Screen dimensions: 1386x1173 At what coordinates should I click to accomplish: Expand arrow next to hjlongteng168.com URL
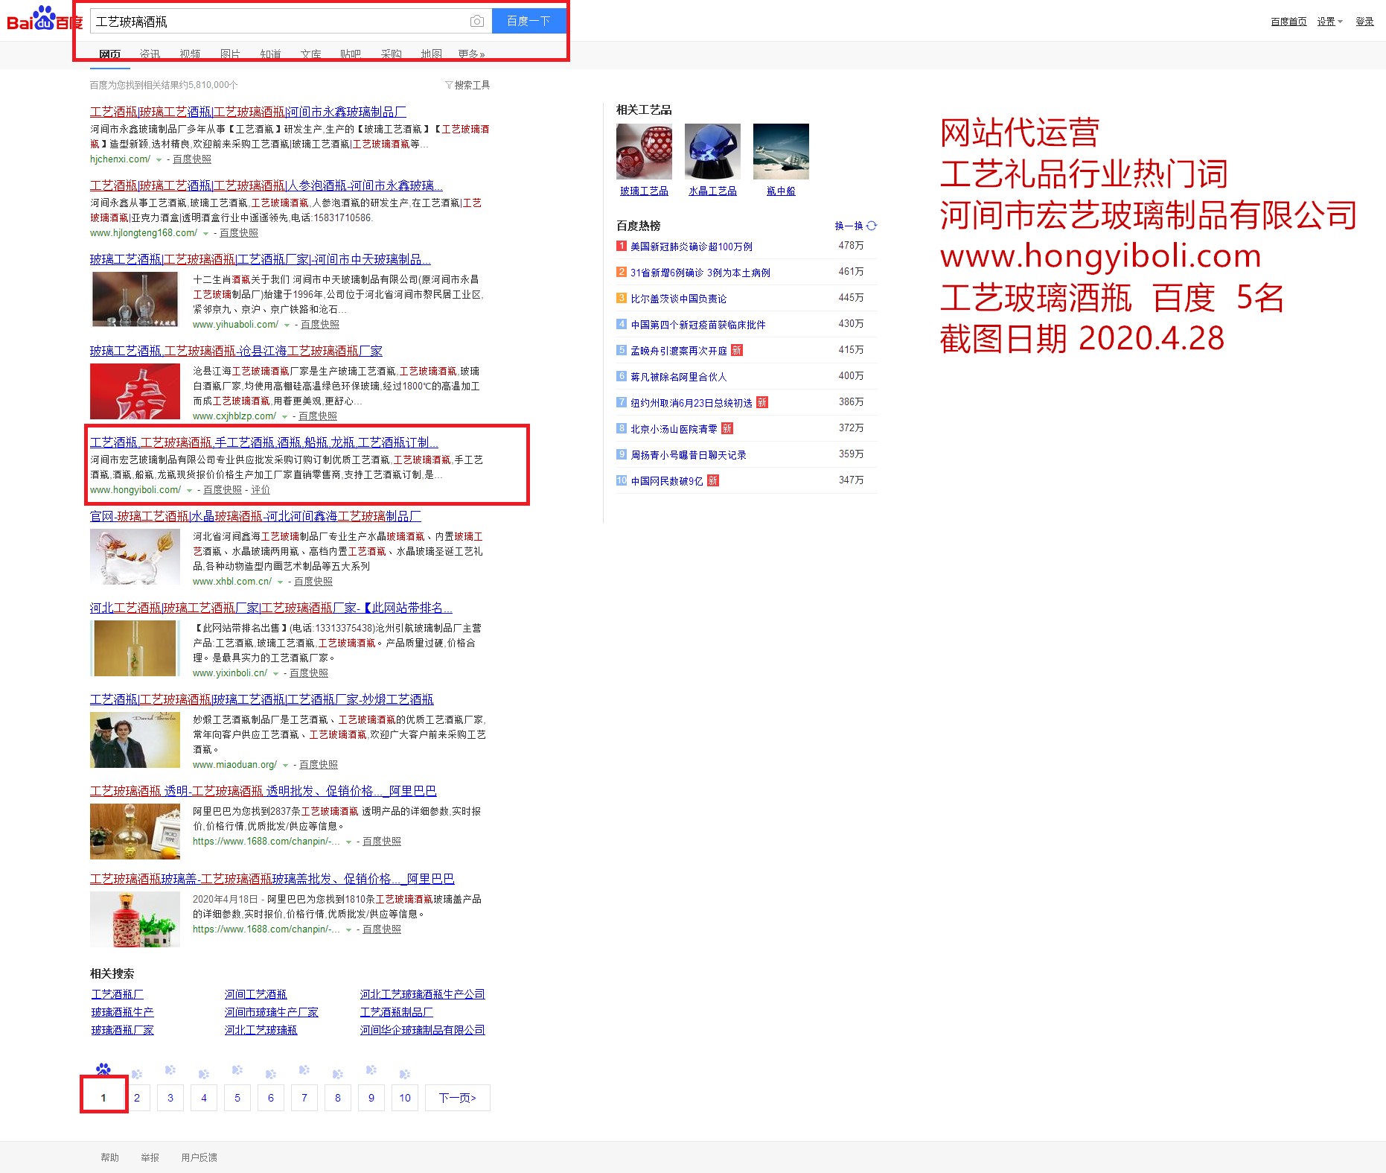point(206,233)
